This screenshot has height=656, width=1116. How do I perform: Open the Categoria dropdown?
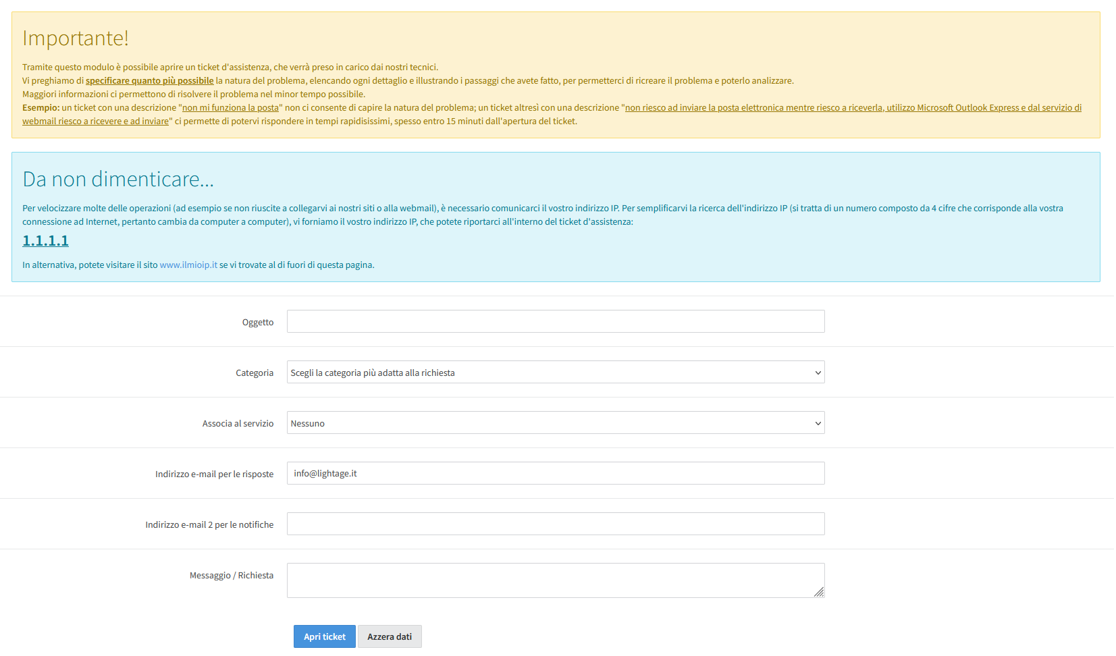pos(555,372)
